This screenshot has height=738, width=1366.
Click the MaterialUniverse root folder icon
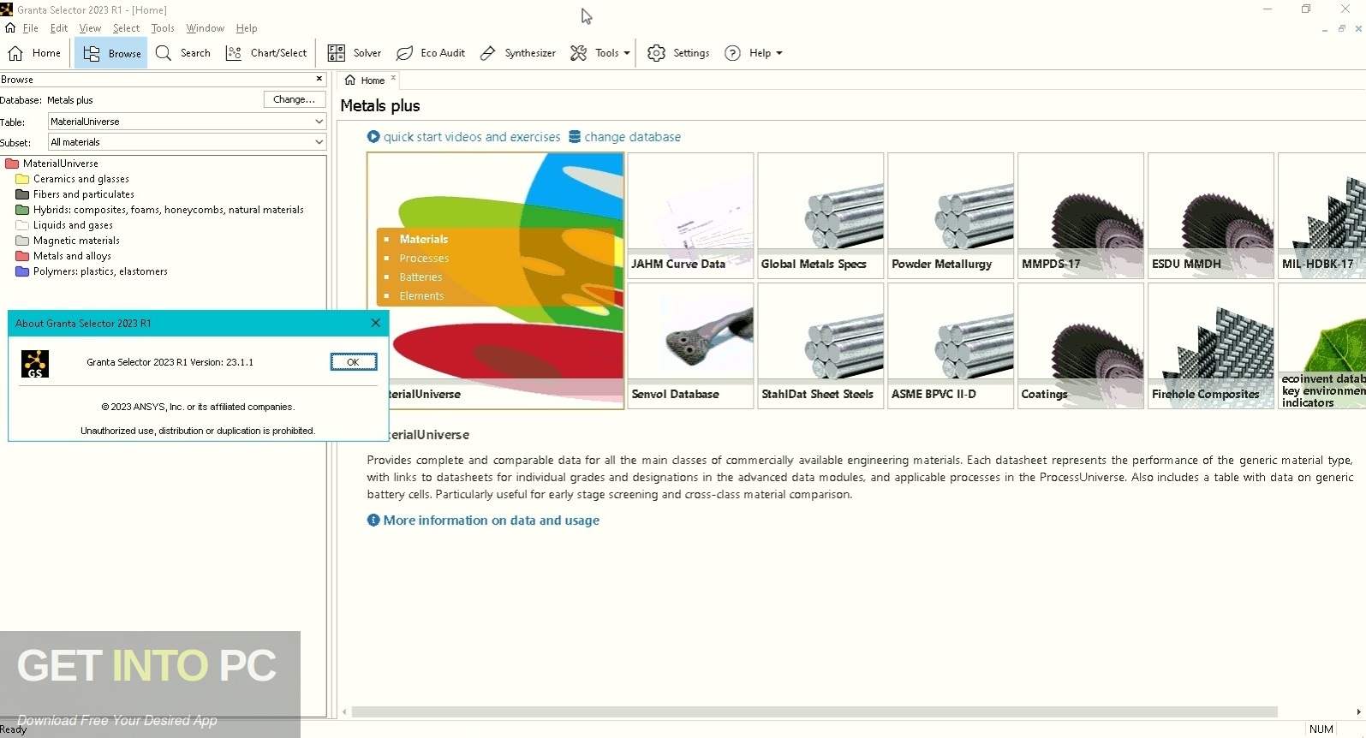(x=12, y=164)
